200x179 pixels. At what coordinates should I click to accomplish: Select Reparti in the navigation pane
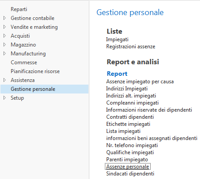click(x=19, y=9)
